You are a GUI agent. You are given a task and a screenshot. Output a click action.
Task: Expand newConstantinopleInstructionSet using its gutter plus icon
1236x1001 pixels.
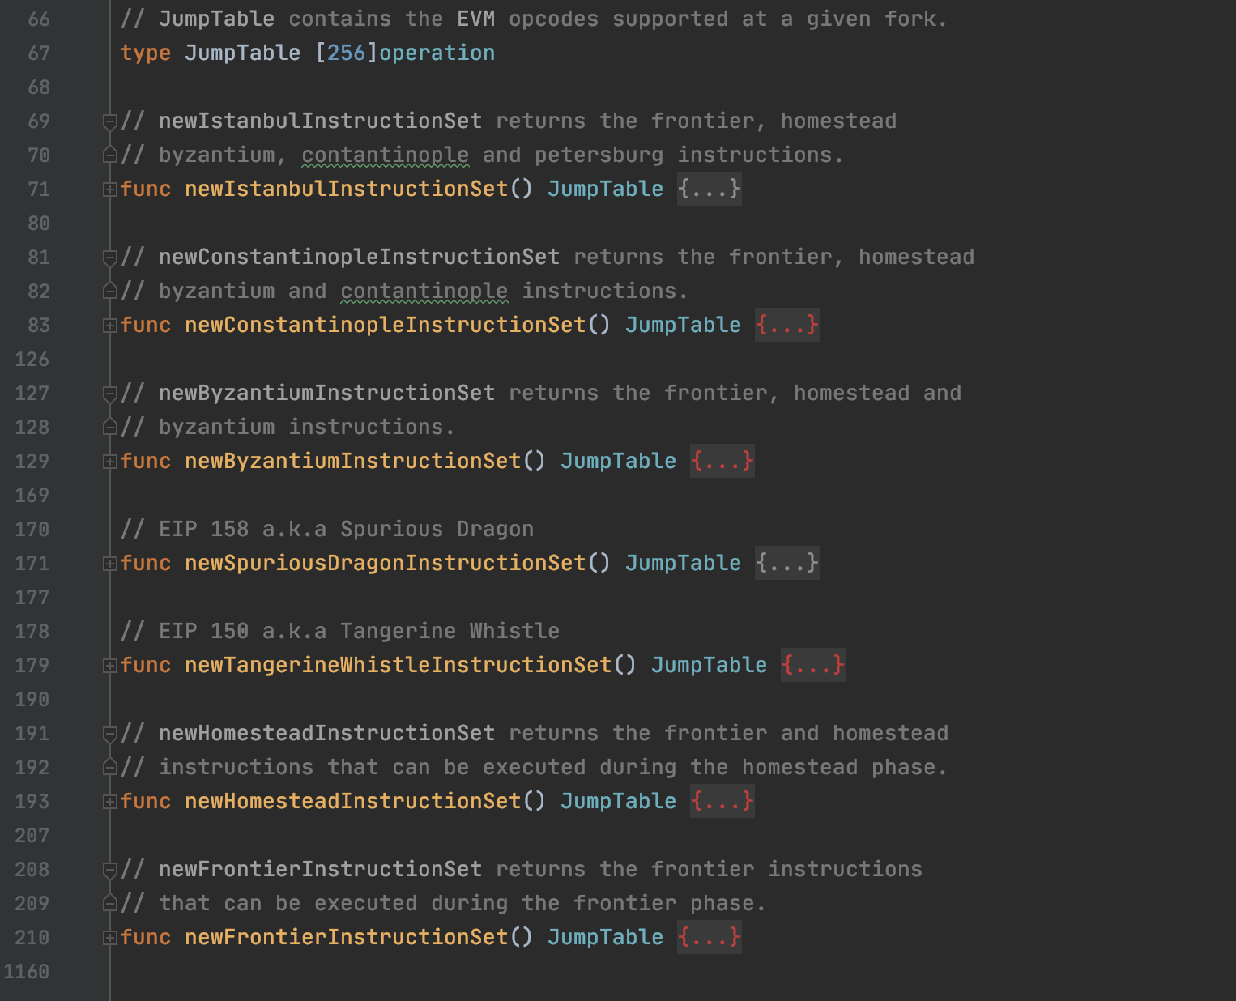[109, 326]
